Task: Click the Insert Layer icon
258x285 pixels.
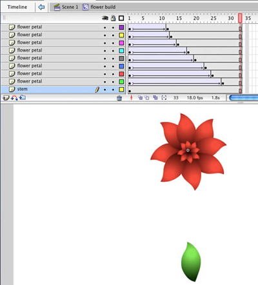Action: [6, 98]
